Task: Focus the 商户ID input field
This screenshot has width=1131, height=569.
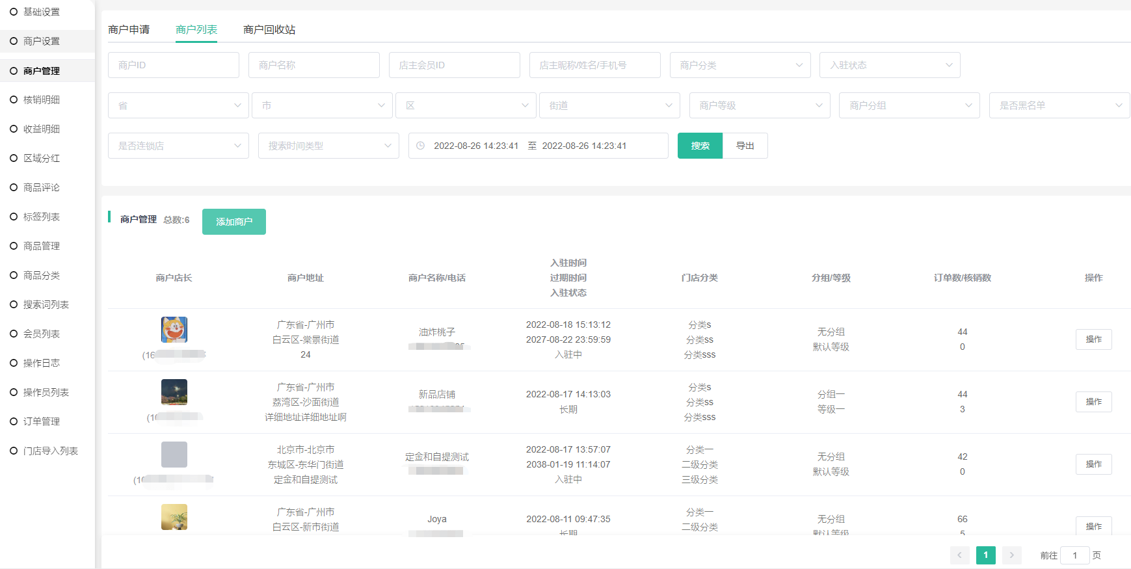Action: tap(173, 65)
